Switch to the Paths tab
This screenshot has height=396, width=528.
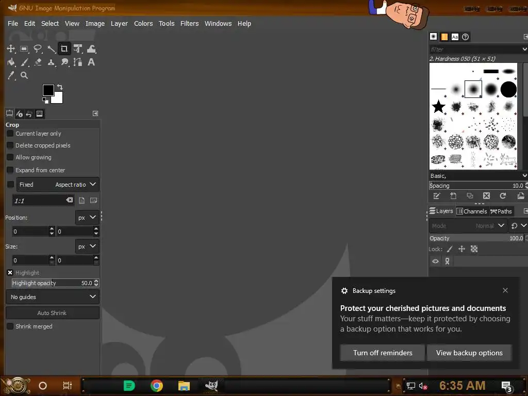click(x=501, y=211)
